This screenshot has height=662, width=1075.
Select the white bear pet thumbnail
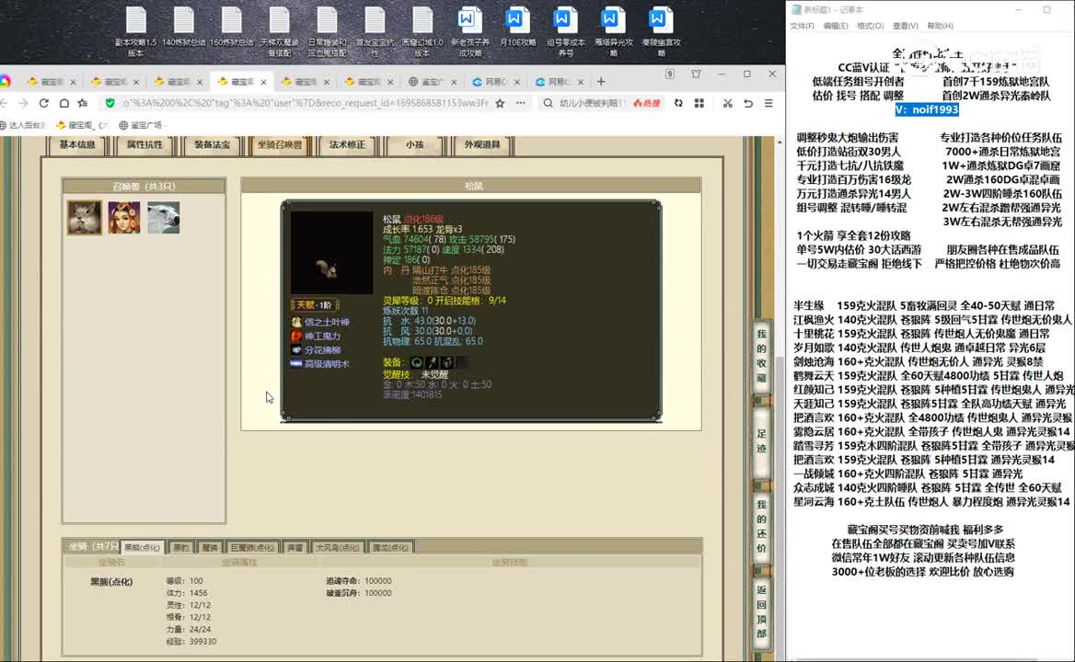pos(163,218)
